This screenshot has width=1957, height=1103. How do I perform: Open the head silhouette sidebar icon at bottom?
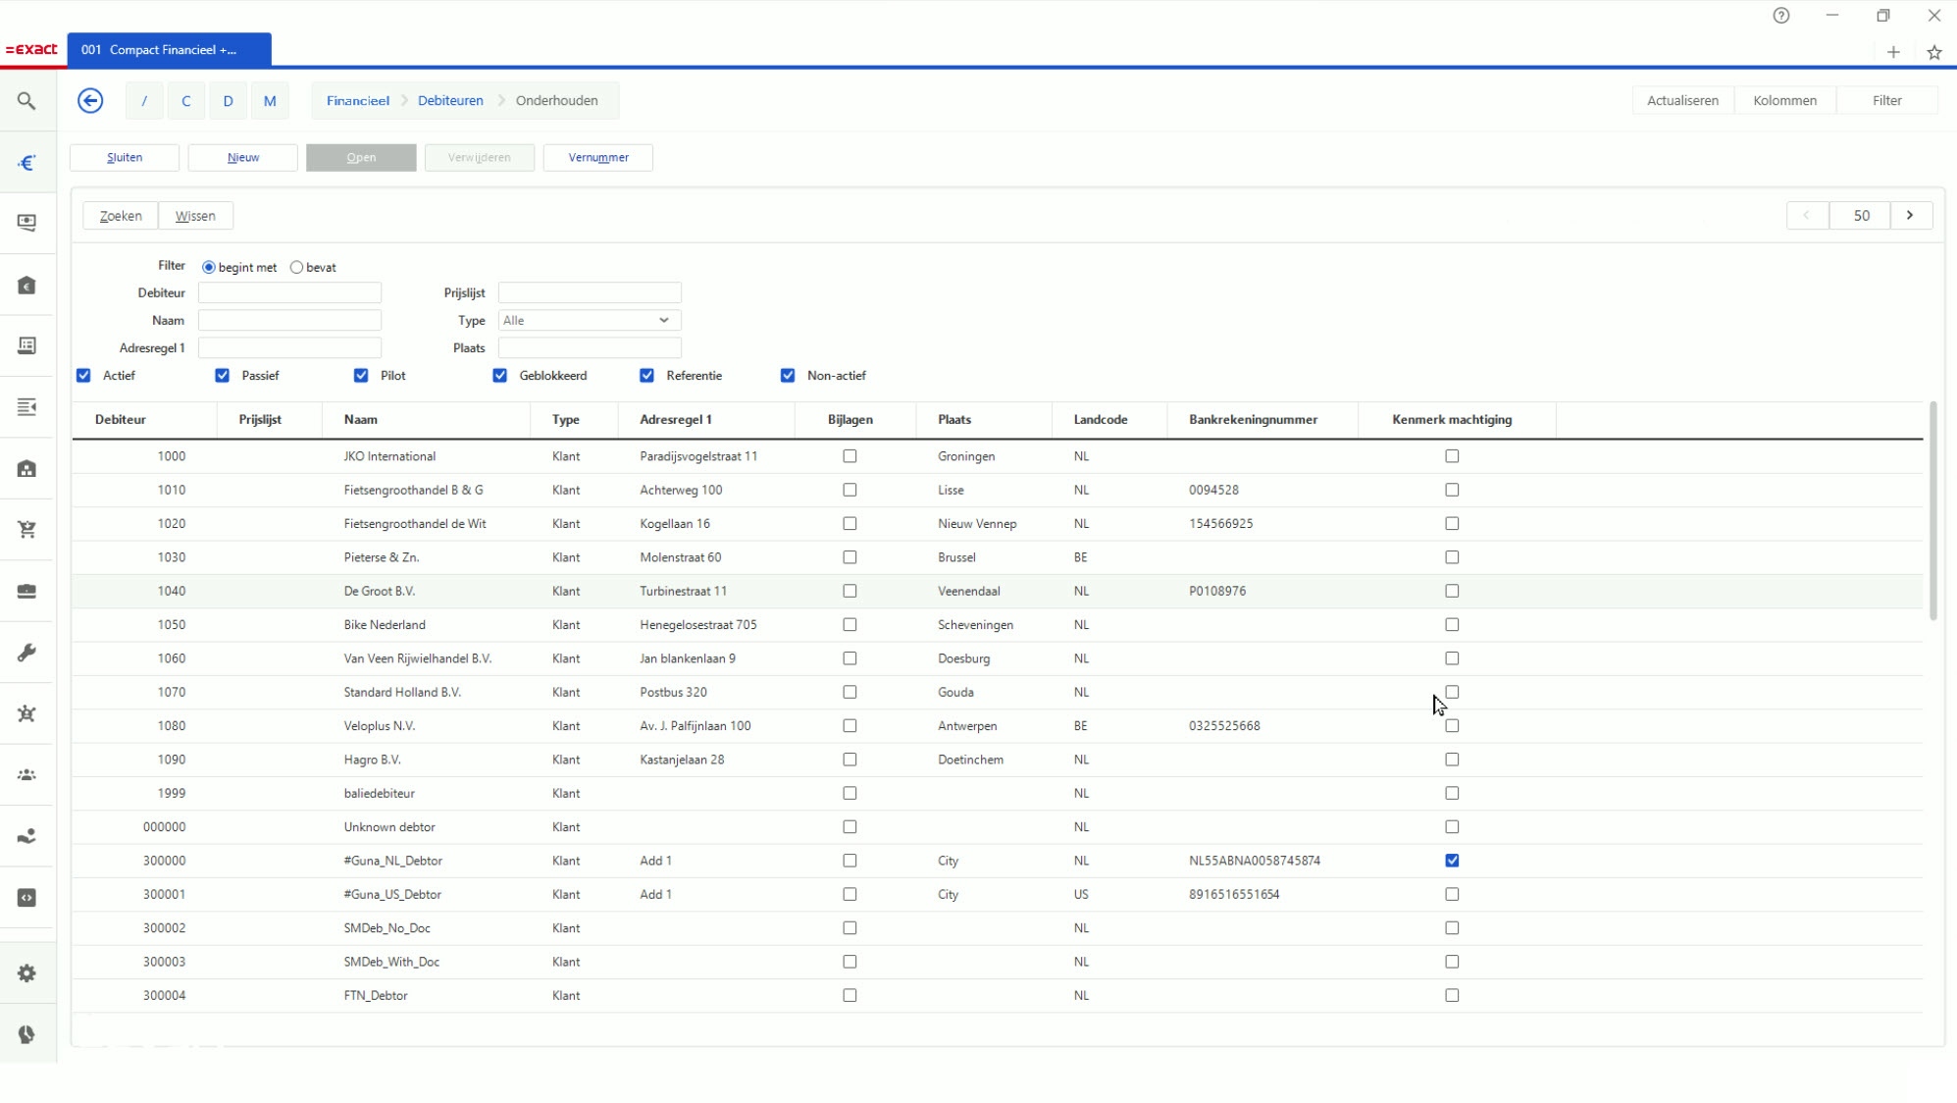pos(26,1034)
